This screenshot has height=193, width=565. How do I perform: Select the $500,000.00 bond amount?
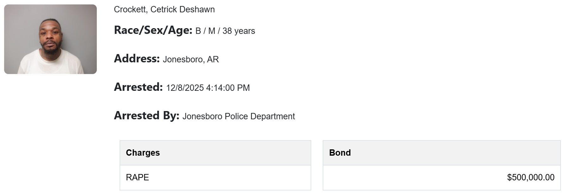tap(531, 177)
